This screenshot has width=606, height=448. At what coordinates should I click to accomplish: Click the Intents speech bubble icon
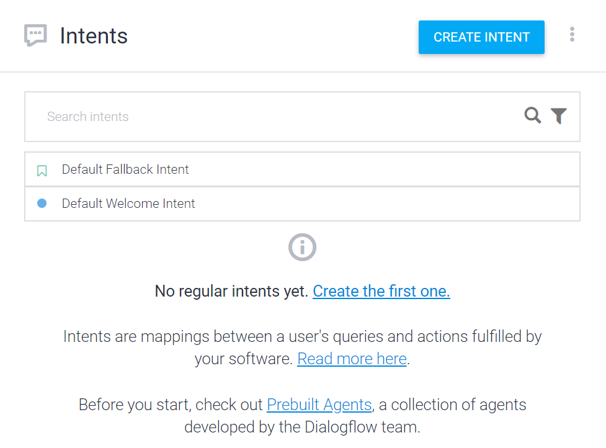[x=35, y=35]
